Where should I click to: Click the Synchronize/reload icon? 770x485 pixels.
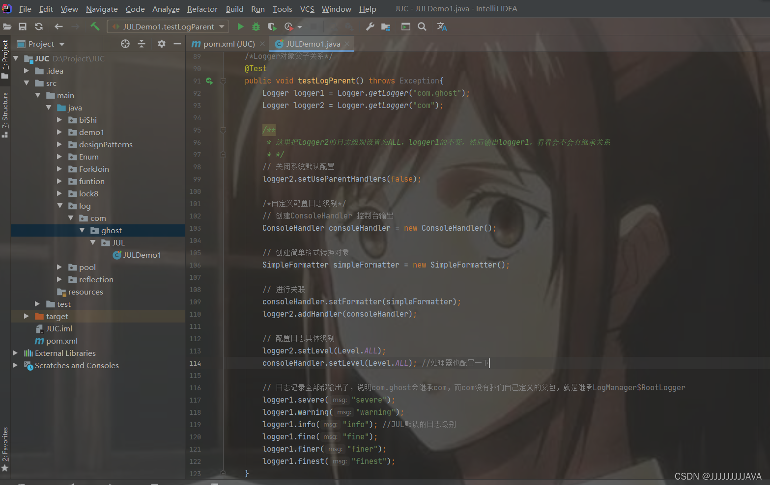pos(39,27)
